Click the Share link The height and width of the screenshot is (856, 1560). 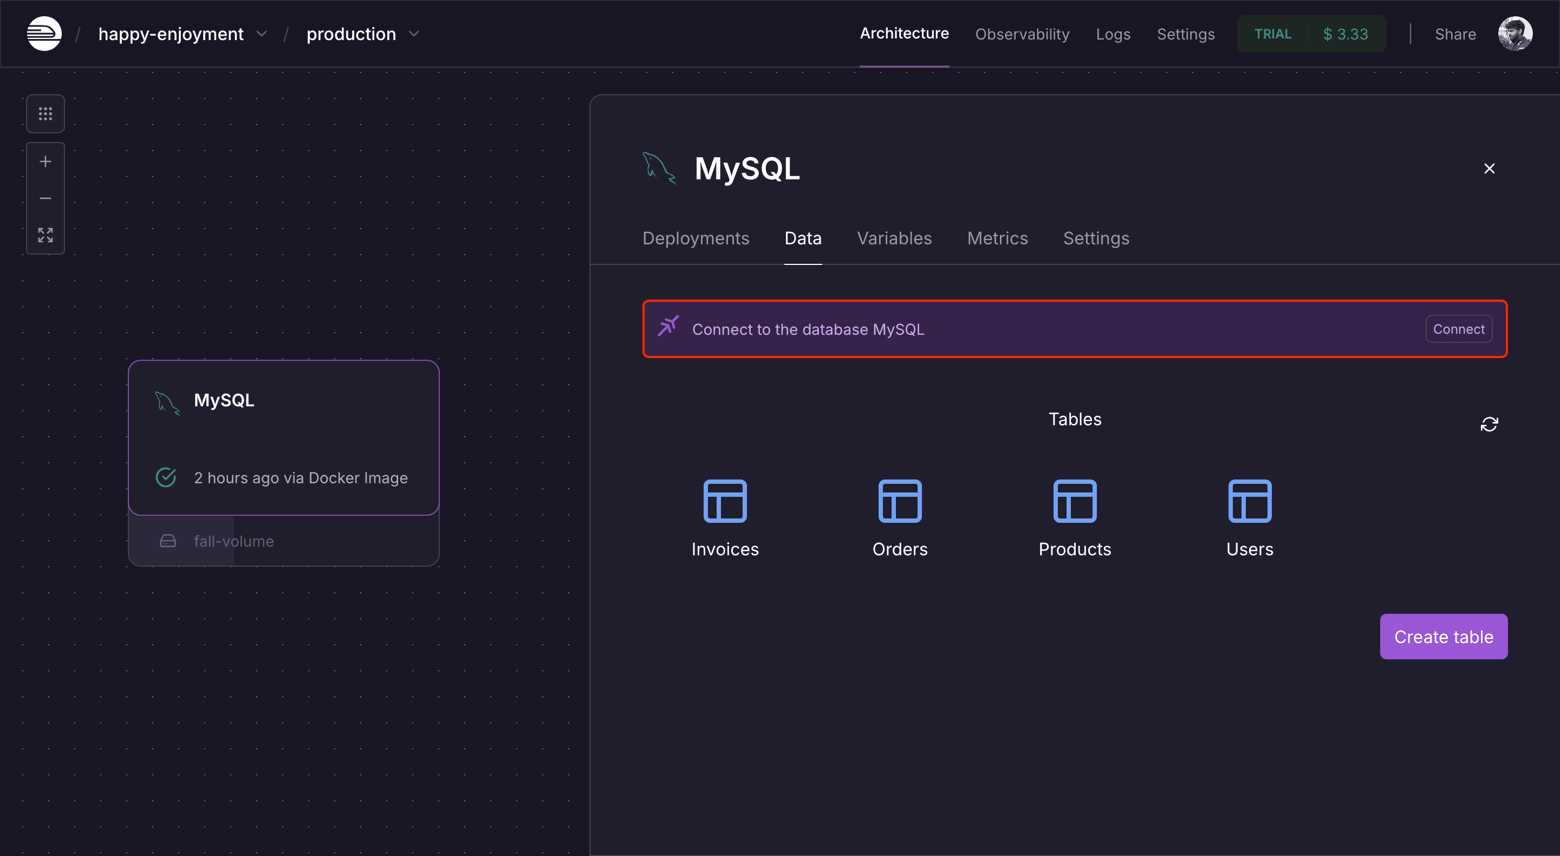(1455, 34)
